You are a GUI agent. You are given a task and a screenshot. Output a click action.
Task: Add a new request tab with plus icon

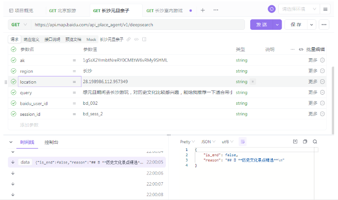pos(203,10)
